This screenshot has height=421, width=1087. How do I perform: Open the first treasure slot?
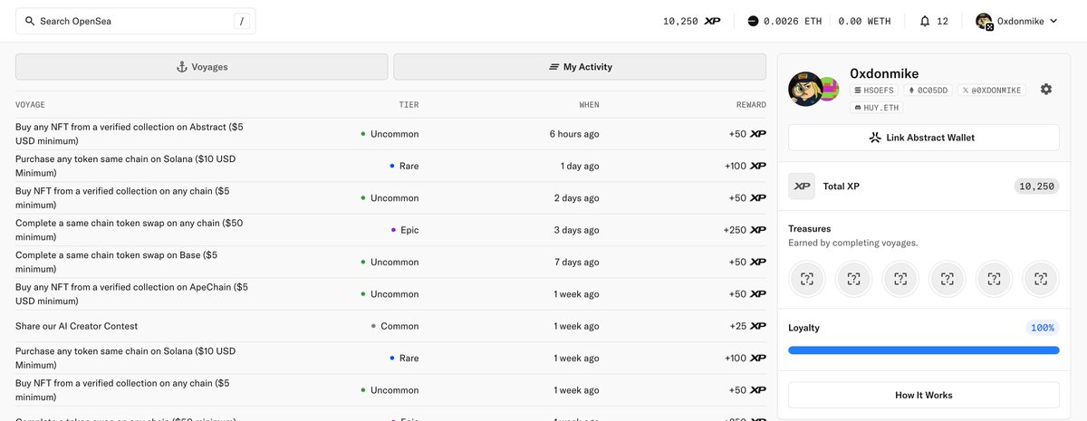(806, 279)
